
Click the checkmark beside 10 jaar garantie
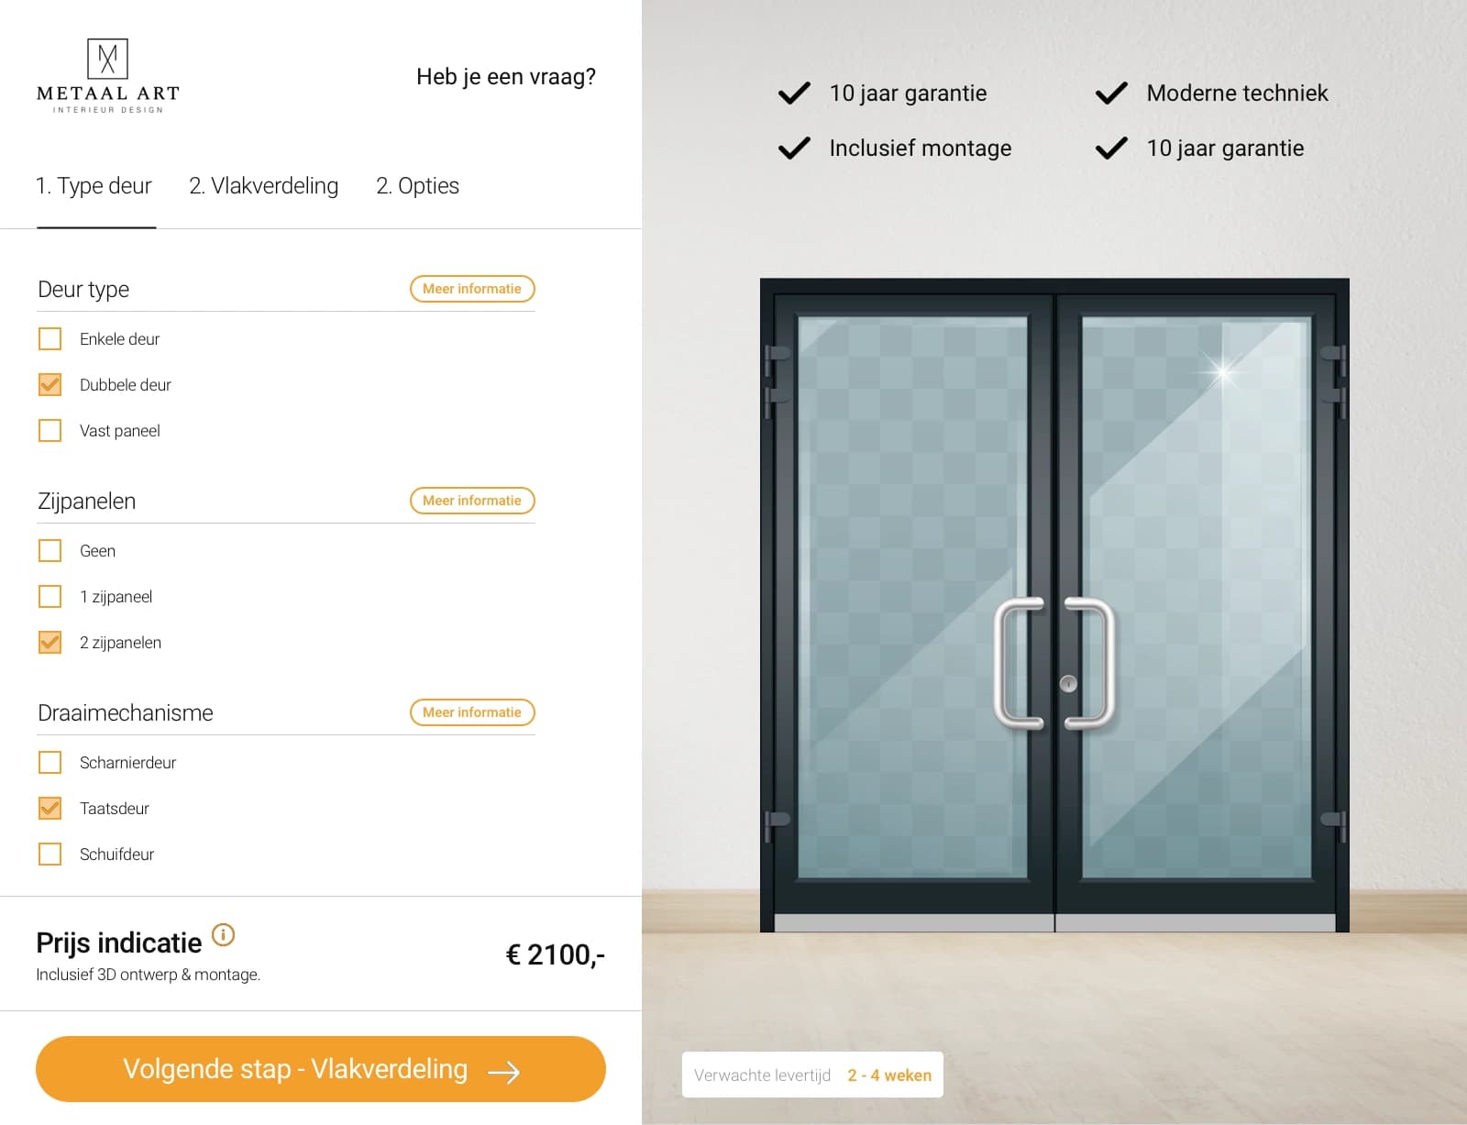click(792, 92)
